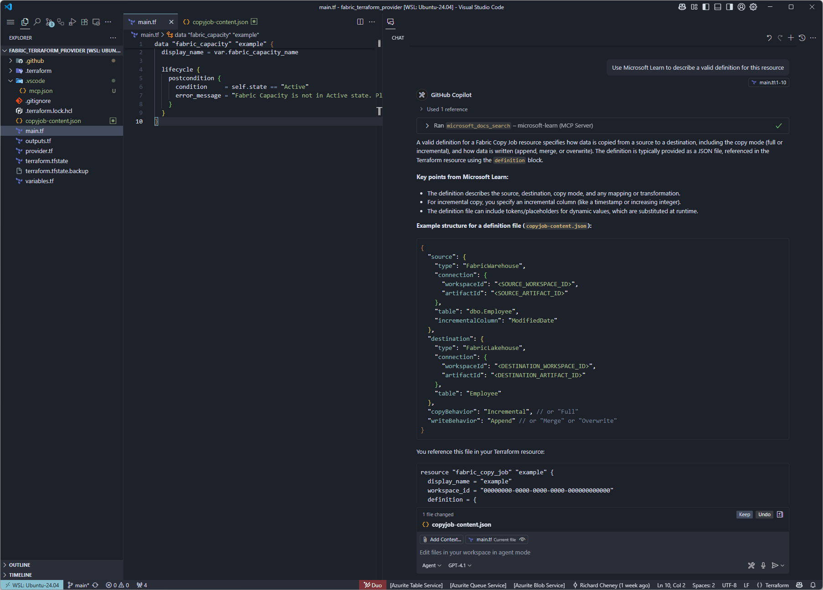
Task: Open variables.tf in the Explorer
Action: [x=40, y=181]
